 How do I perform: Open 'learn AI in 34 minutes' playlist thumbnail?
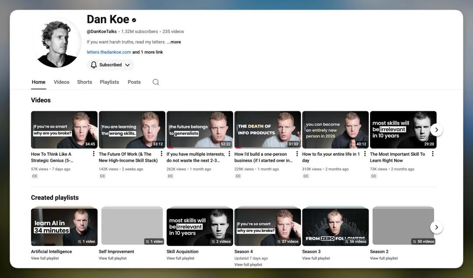[64, 227]
